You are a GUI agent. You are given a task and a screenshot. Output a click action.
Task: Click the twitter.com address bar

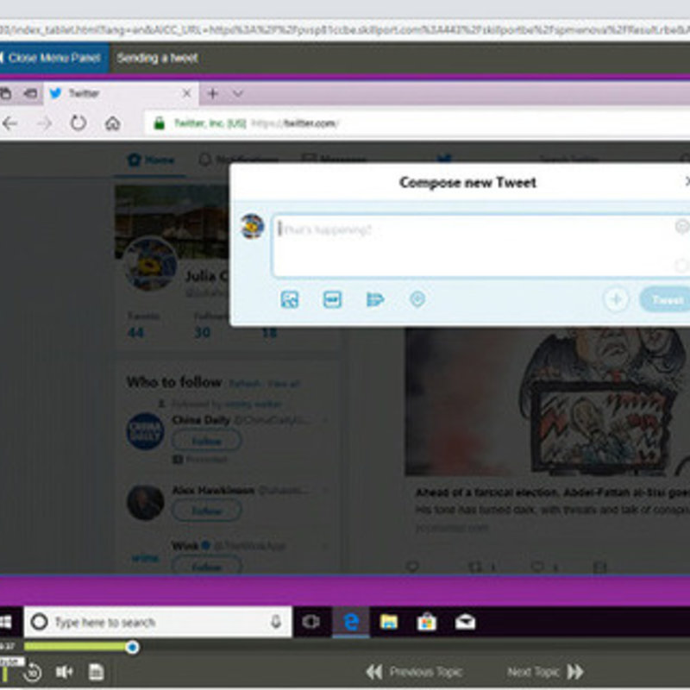click(417, 123)
